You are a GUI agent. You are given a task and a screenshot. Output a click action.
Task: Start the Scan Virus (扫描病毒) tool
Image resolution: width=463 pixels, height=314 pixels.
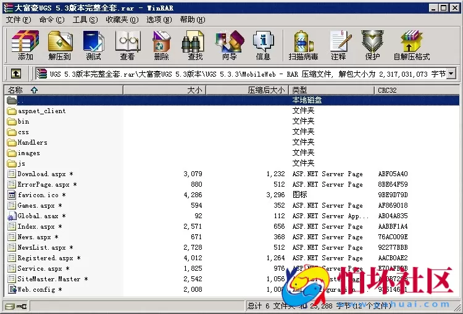tap(303, 45)
